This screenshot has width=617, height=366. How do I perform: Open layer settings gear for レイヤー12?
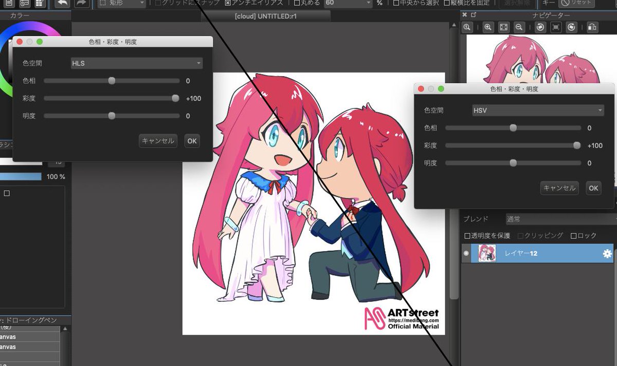607,253
